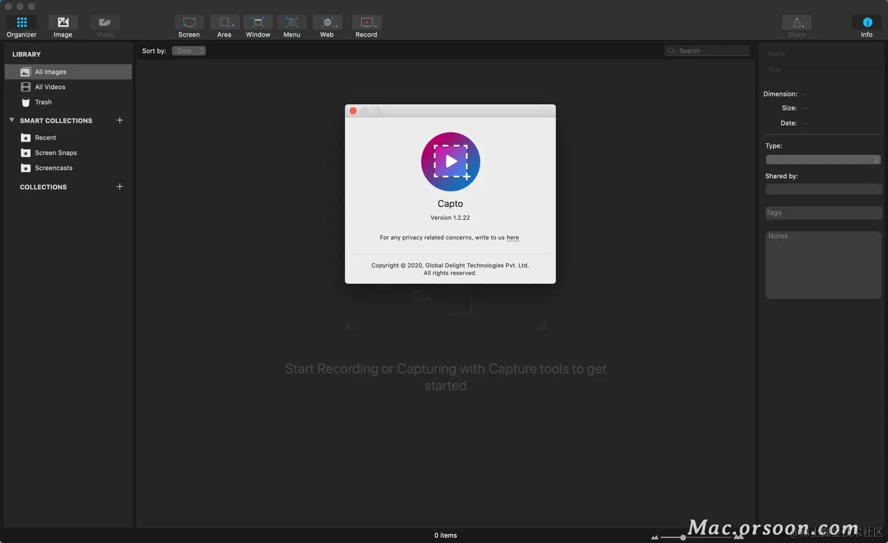Image resolution: width=888 pixels, height=543 pixels.
Task: Open the Recent smart collection
Action: coord(68,137)
